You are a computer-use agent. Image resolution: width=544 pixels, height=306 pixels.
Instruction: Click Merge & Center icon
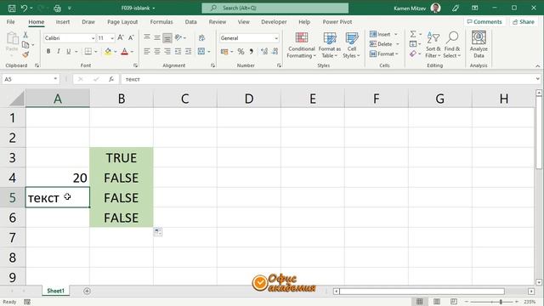pyautogui.click(x=201, y=51)
